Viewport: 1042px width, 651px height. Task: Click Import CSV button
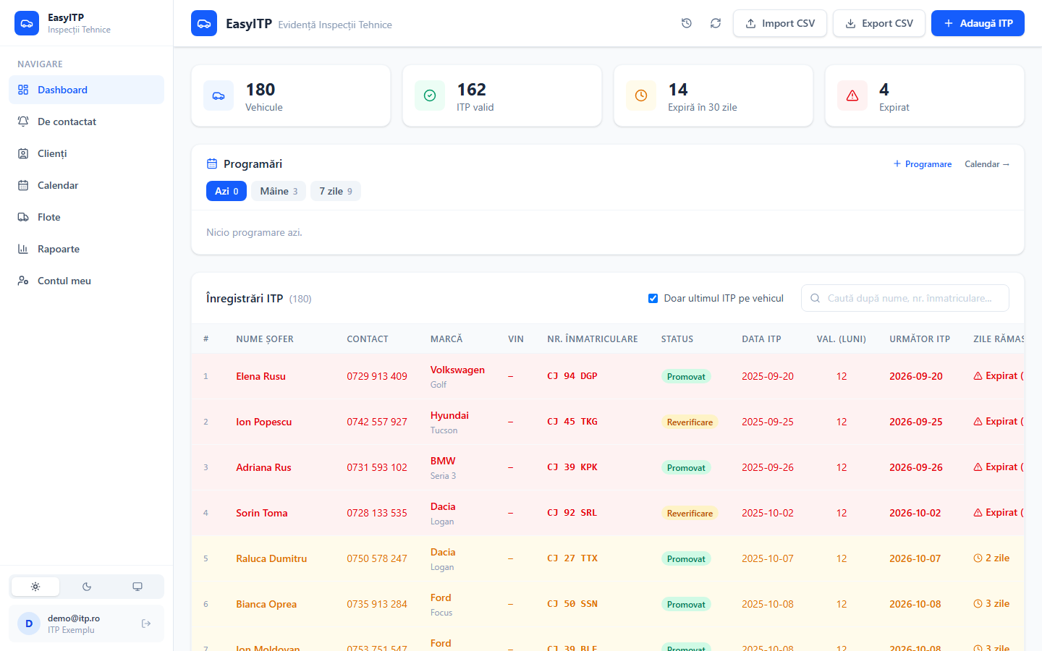(780, 23)
